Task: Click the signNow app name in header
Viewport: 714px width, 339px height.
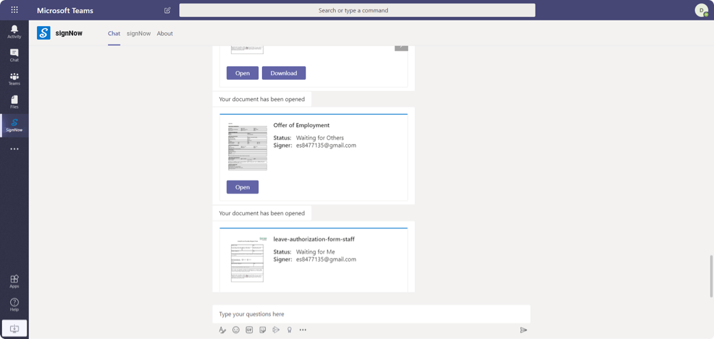Action: [69, 33]
